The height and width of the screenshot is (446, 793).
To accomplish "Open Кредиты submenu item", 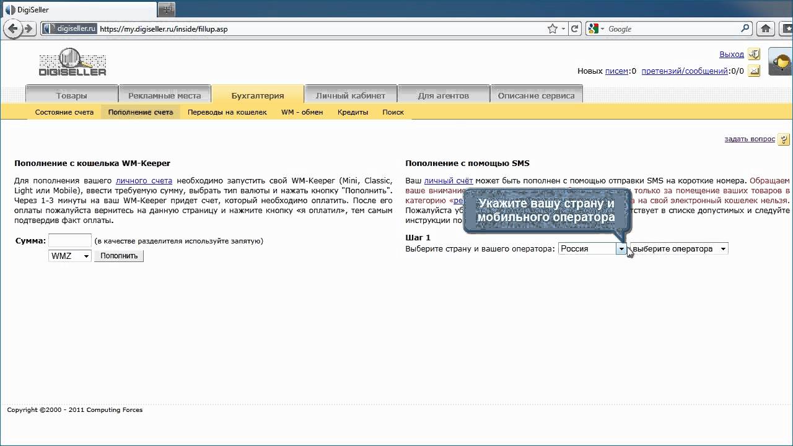I will pos(353,112).
